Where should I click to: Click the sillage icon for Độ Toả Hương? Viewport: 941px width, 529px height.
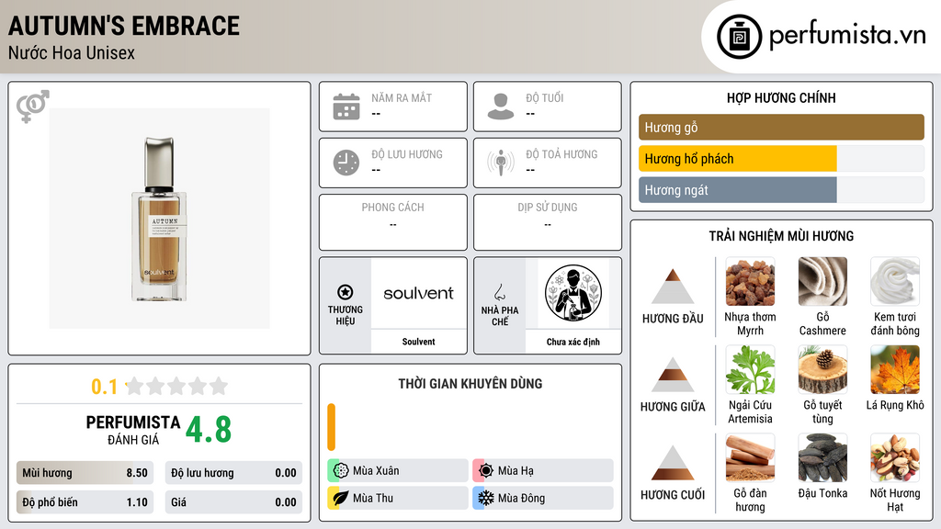[501, 163]
